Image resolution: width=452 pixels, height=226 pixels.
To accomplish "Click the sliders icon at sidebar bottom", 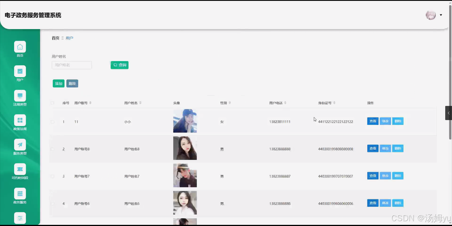I will point(20,218).
